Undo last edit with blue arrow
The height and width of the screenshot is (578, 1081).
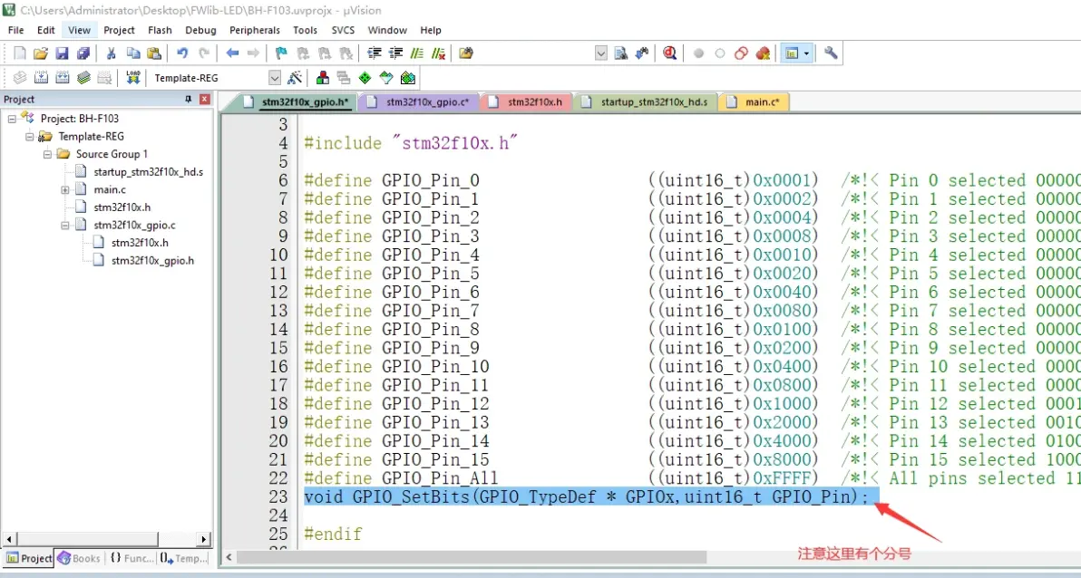point(182,53)
